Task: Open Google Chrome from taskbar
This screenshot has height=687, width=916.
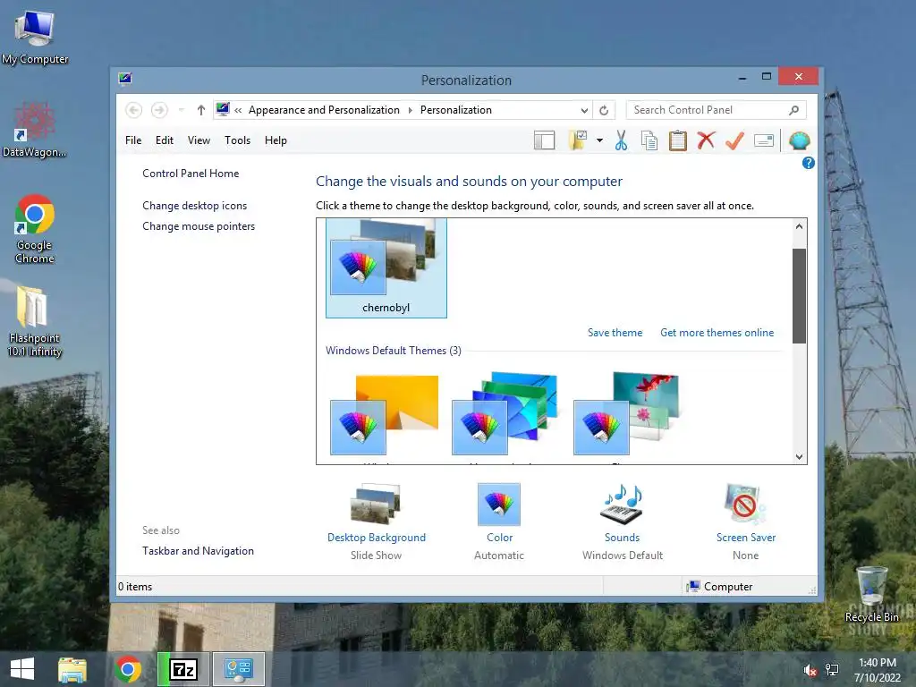Action: click(x=128, y=669)
